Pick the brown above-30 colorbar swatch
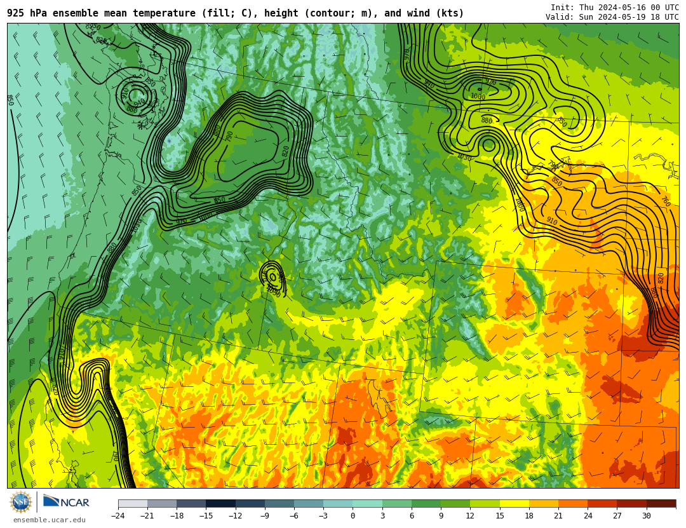Viewport: 686px width, 528px height. tap(661, 504)
